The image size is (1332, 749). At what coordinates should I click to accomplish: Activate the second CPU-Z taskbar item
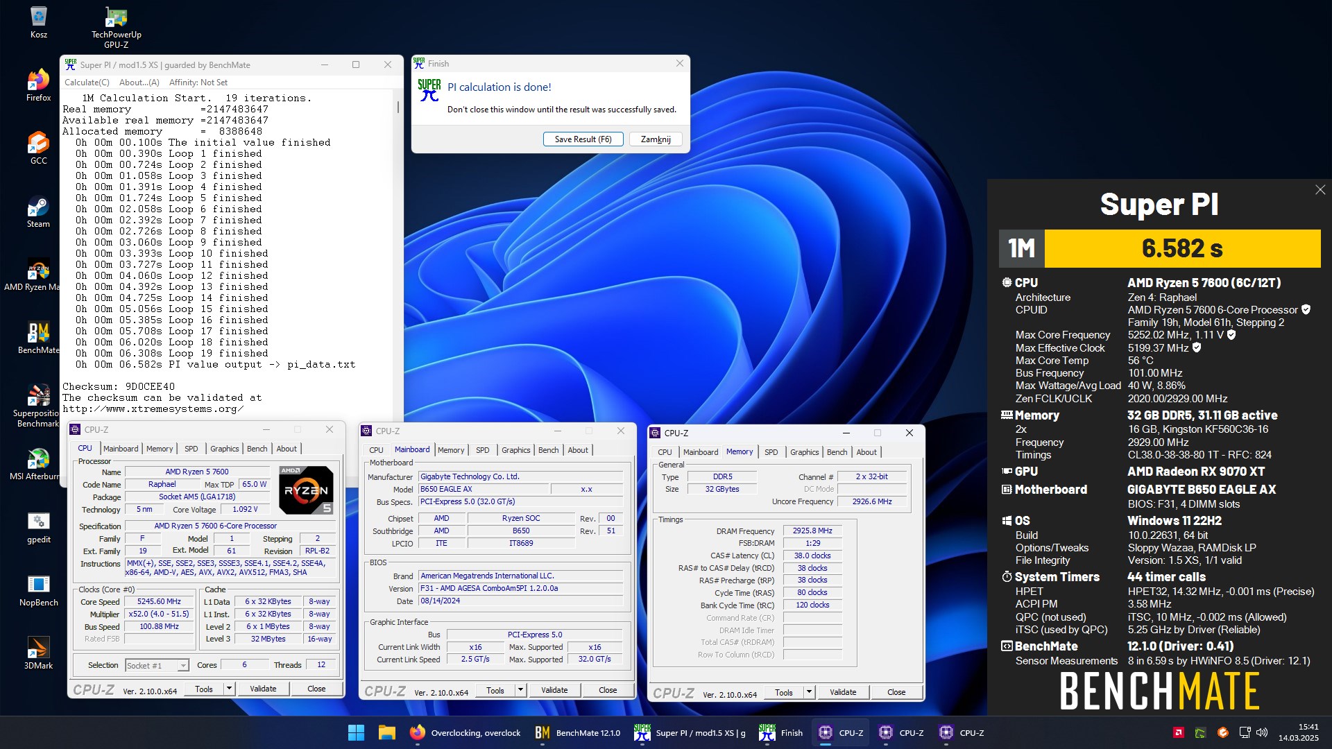(x=901, y=732)
